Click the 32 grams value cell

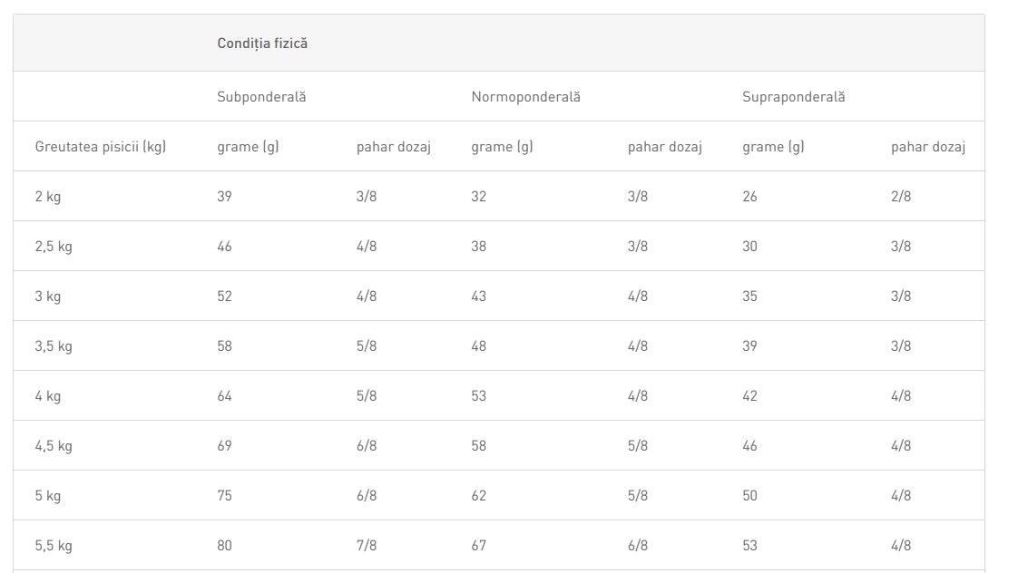tap(479, 196)
